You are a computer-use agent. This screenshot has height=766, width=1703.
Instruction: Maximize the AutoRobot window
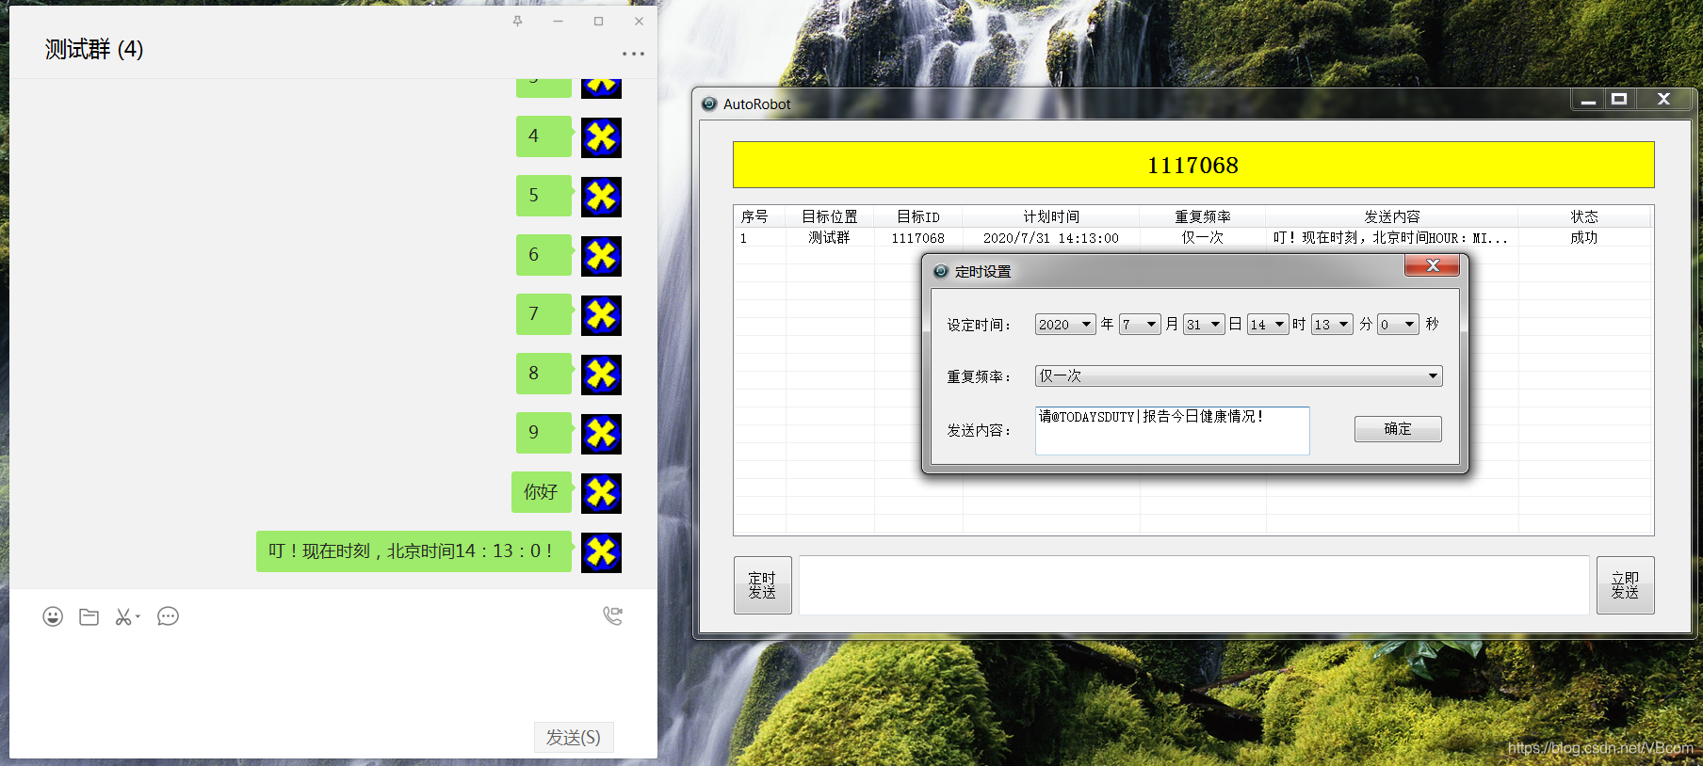pyautogui.click(x=1619, y=99)
